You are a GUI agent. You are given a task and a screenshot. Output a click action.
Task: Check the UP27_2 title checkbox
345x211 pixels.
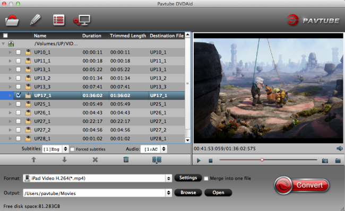coord(18,130)
